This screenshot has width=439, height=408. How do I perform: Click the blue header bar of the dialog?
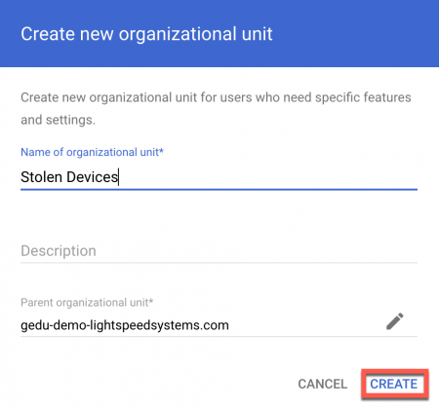click(x=219, y=33)
